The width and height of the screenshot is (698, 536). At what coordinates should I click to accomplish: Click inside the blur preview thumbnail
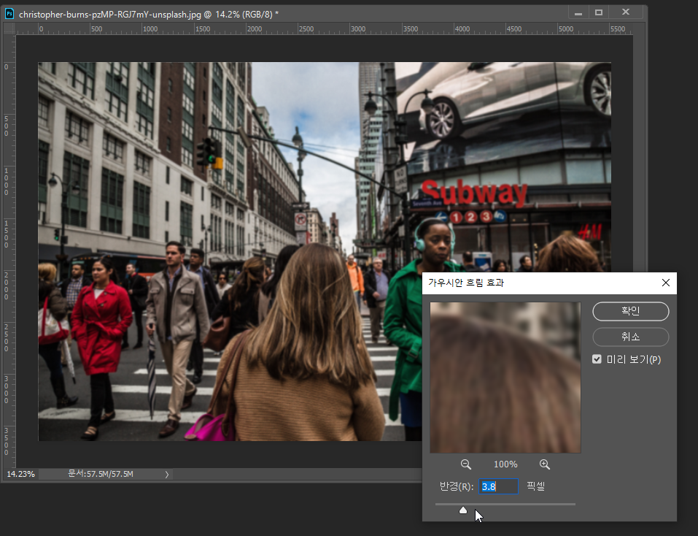tap(505, 377)
